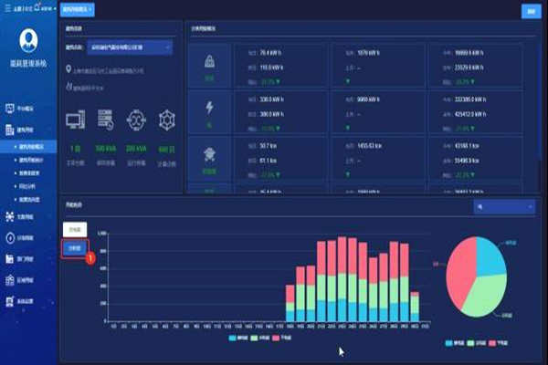This screenshot has height=365, width=548.
Task: Click the device count hexagon network icon
Action: [x=166, y=120]
